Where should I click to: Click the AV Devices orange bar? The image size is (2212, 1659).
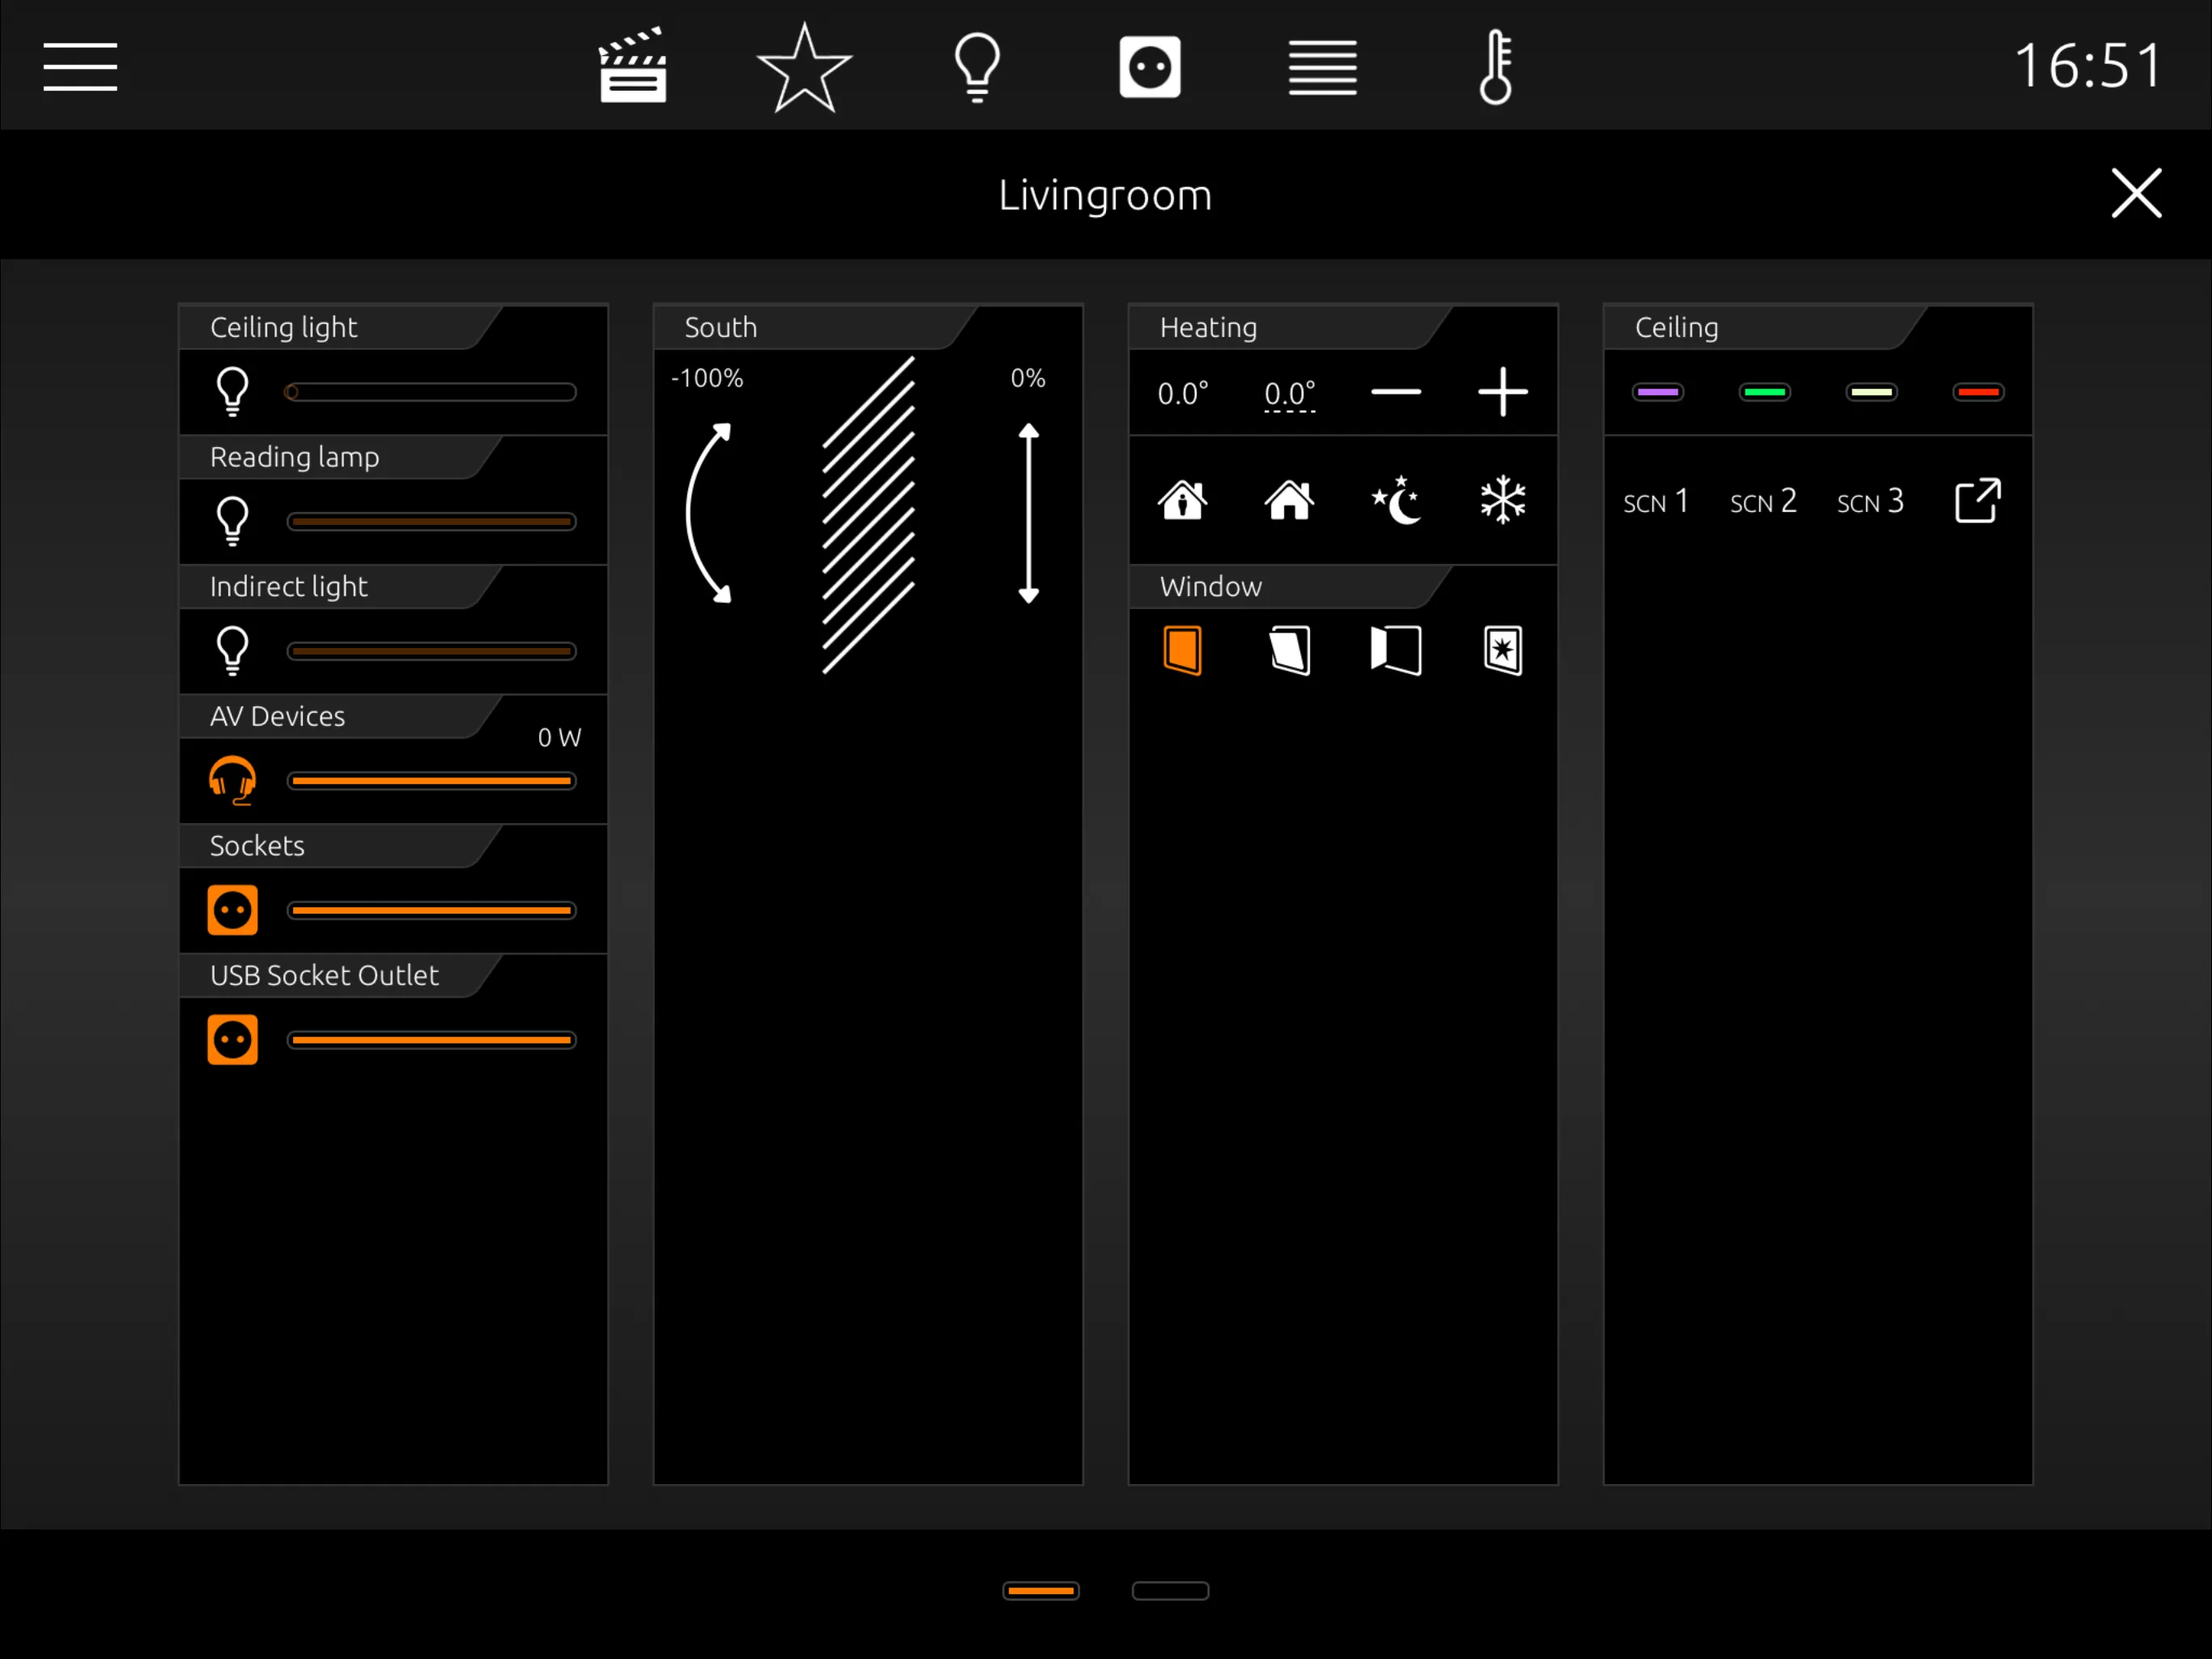coord(431,780)
